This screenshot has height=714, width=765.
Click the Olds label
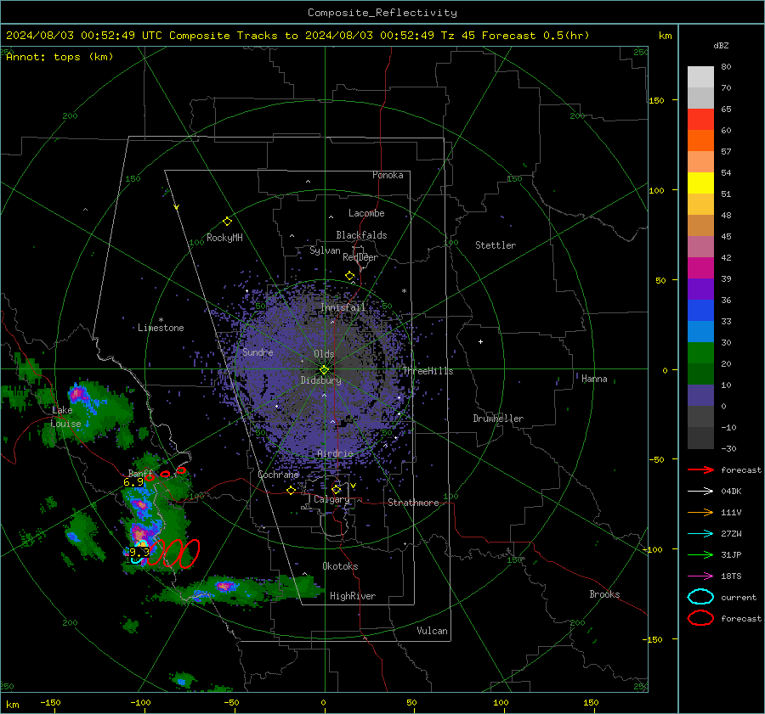coord(324,354)
